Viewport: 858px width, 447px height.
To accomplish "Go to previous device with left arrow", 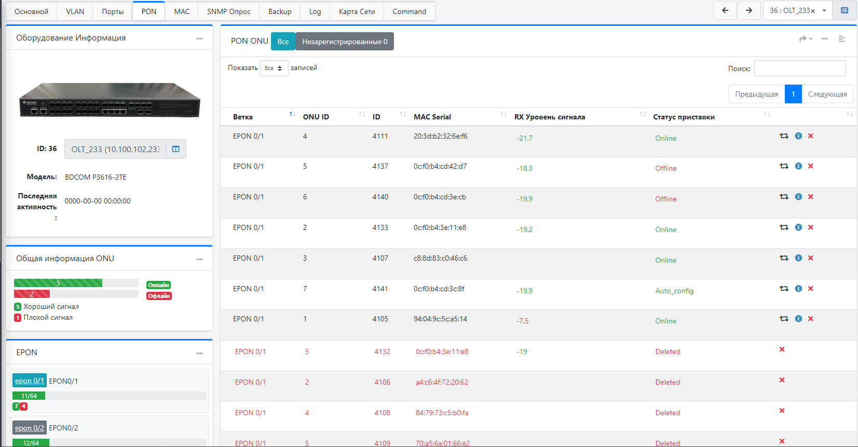I will coord(725,10).
